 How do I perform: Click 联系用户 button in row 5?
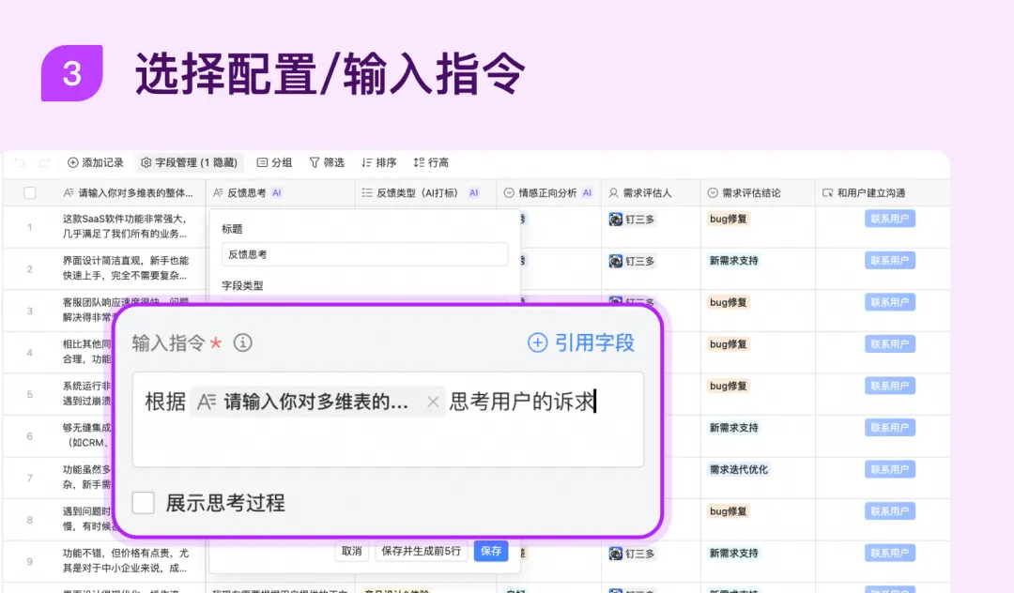(890, 387)
